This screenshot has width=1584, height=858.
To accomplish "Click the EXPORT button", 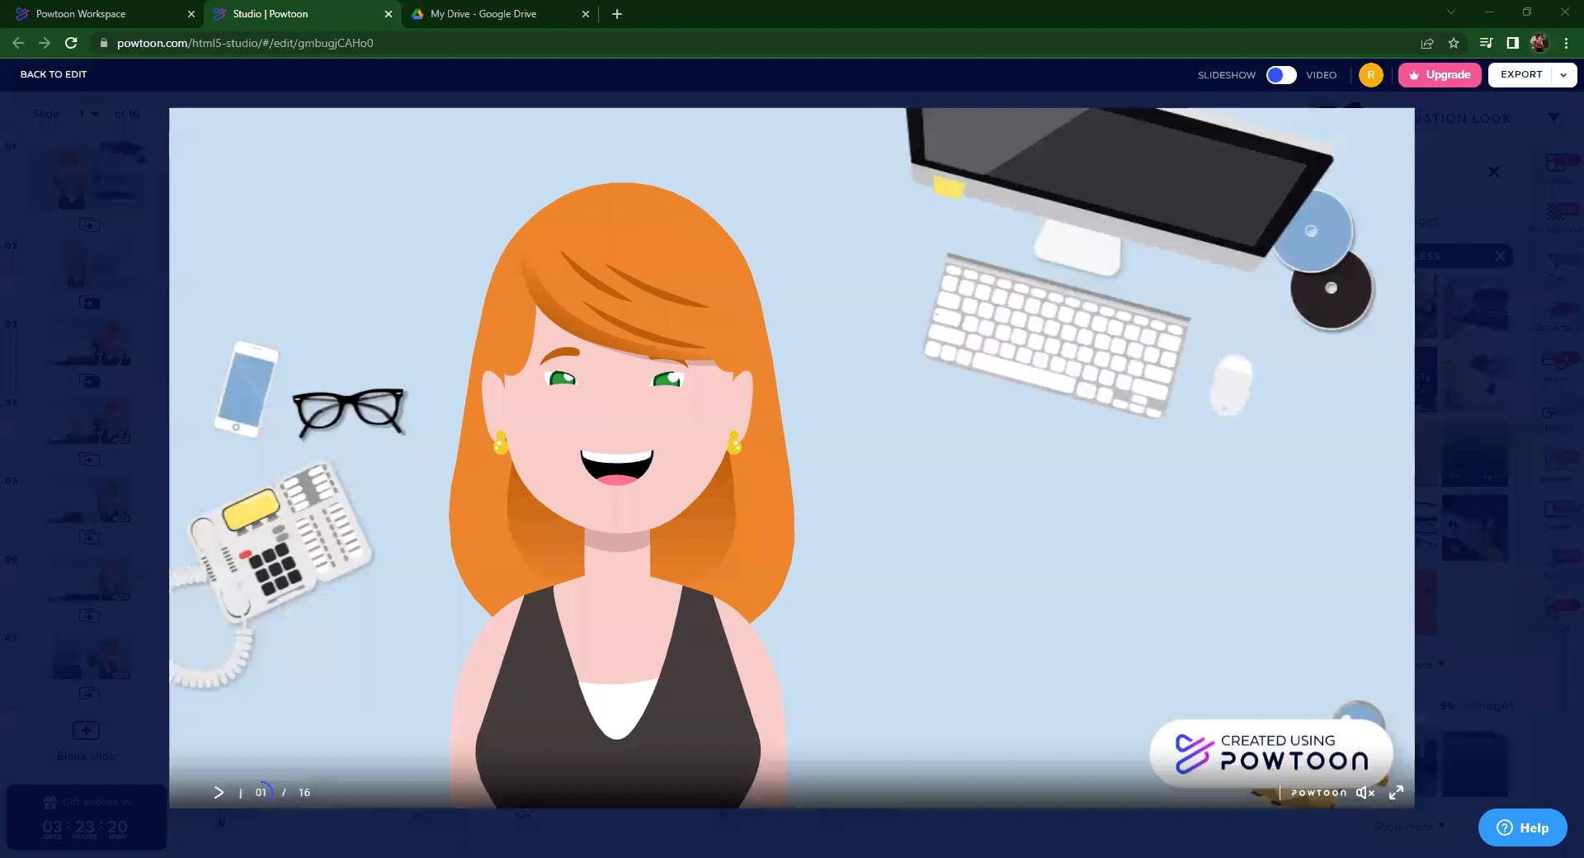I will coord(1520,75).
